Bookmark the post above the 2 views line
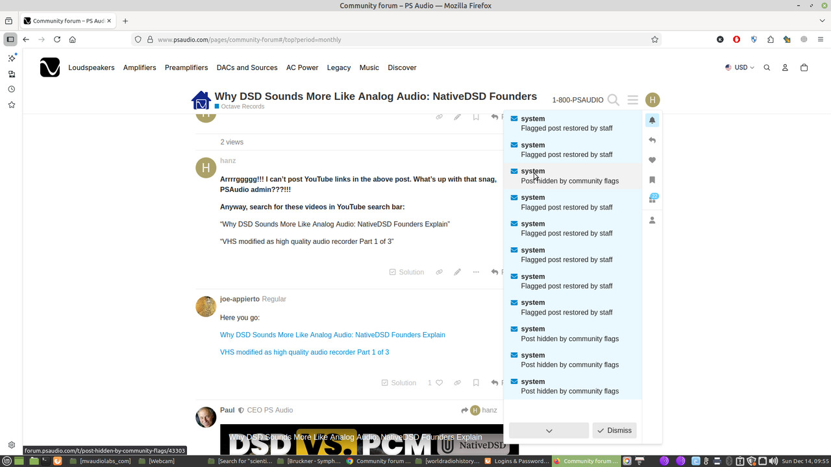The image size is (831, 467). tap(476, 117)
